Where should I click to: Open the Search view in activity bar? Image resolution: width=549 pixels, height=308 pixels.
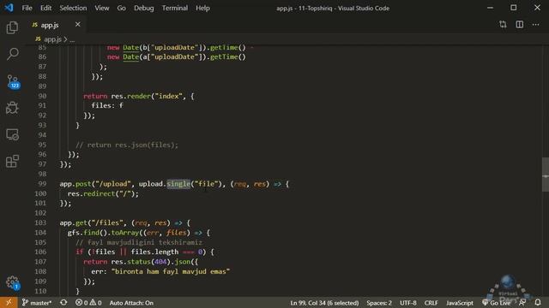(x=13, y=54)
